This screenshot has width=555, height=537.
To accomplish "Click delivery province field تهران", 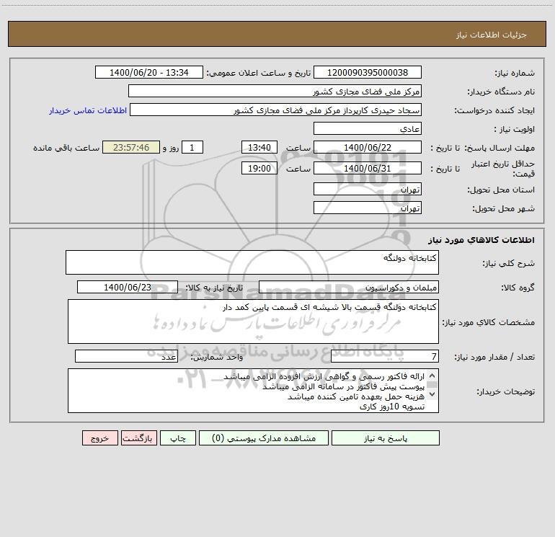I will [x=368, y=189].
